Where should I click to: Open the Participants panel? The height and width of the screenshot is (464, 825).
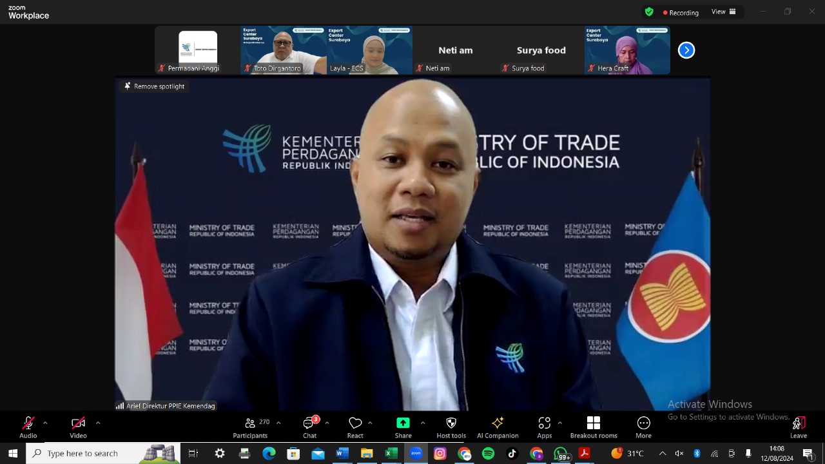click(x=250, y=427)
